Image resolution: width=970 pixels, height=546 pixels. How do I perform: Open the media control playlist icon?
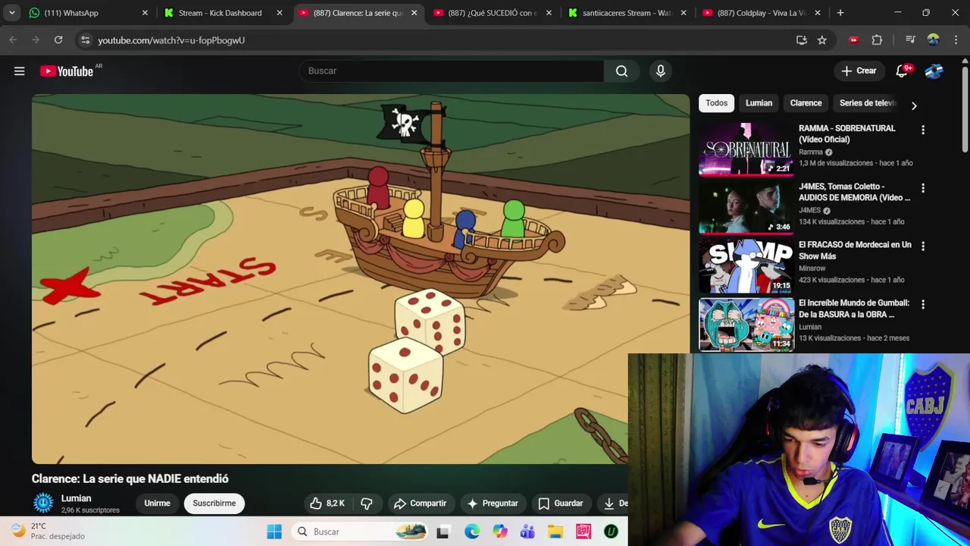[911, 40]
